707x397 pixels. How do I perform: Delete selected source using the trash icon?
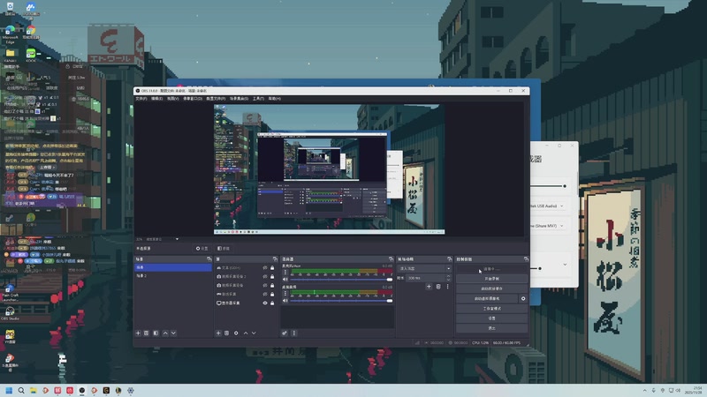(x=227, y=333)
